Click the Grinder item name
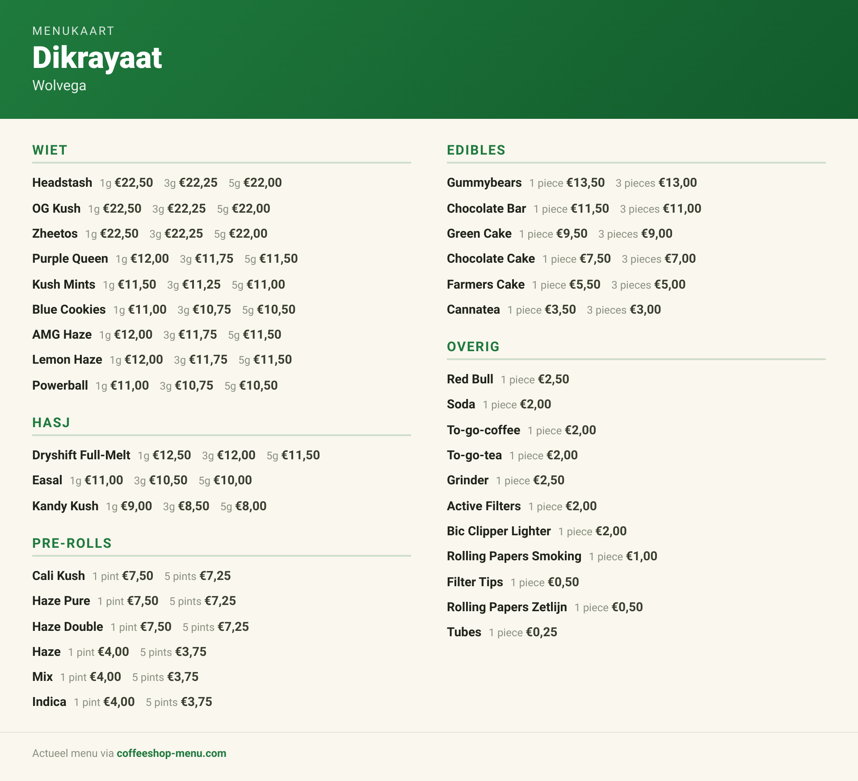 467,480
